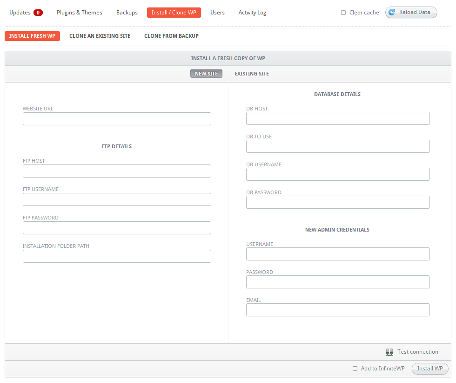This screenshot has width=456, height=383.
Task: Focus the DB To Use field
Action: (x=338, y=146)
